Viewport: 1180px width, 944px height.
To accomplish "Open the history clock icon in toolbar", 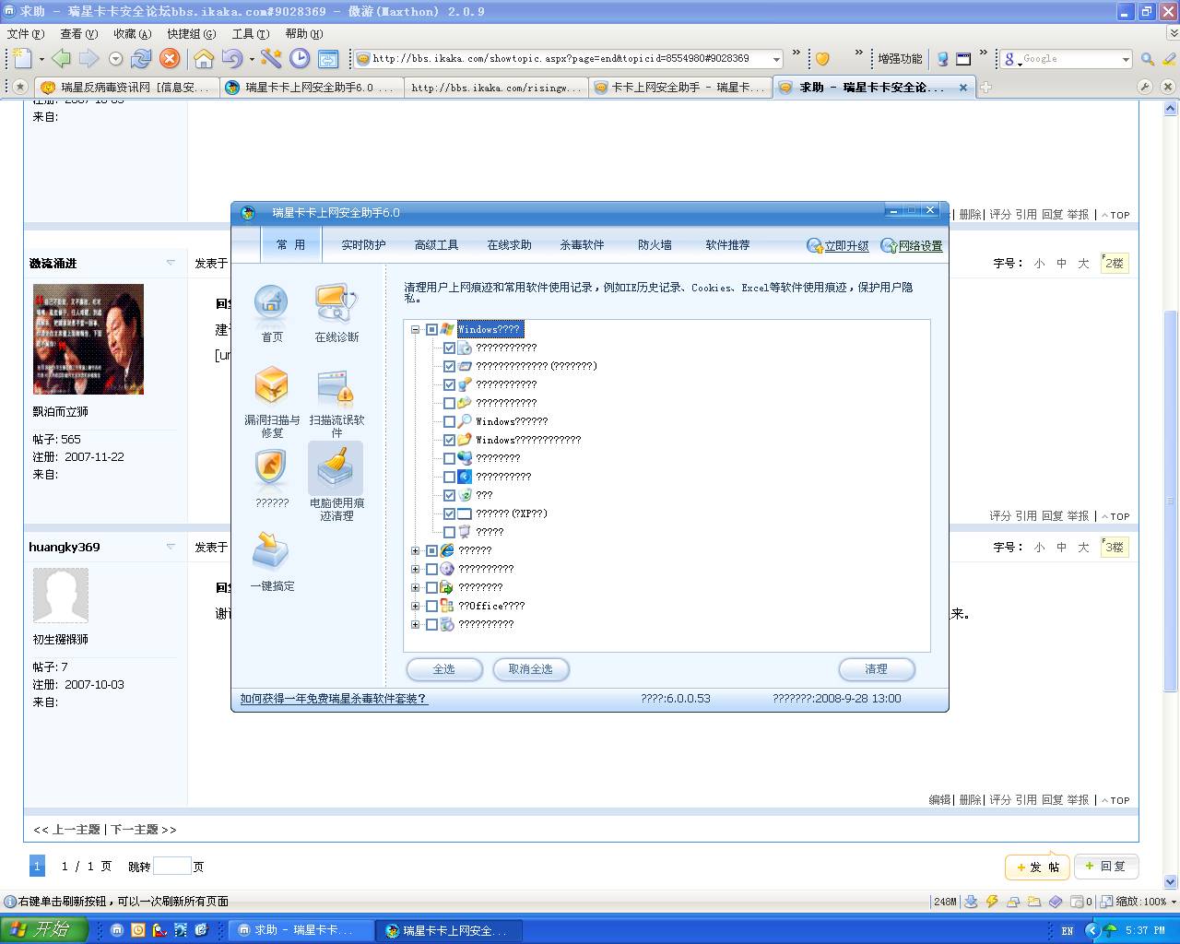I will pos(300,58).
